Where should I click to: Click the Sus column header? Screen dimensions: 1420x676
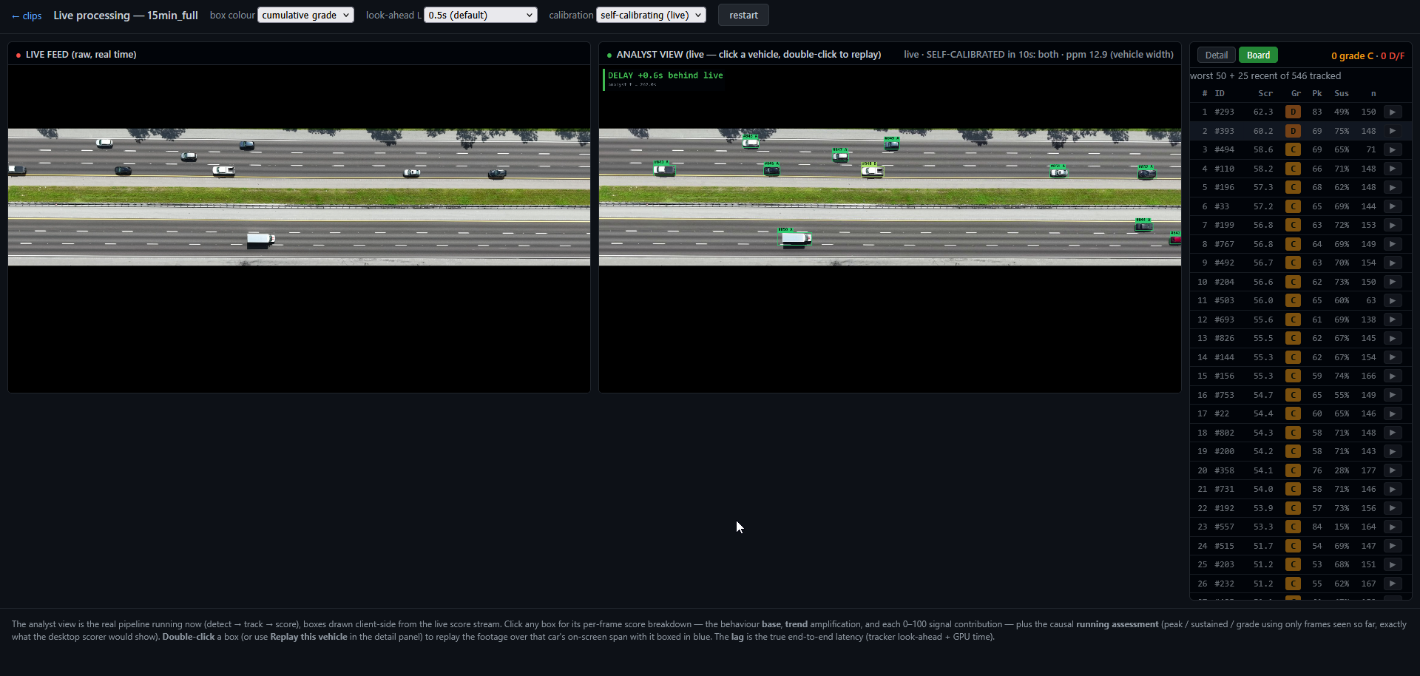[1342, 93]
